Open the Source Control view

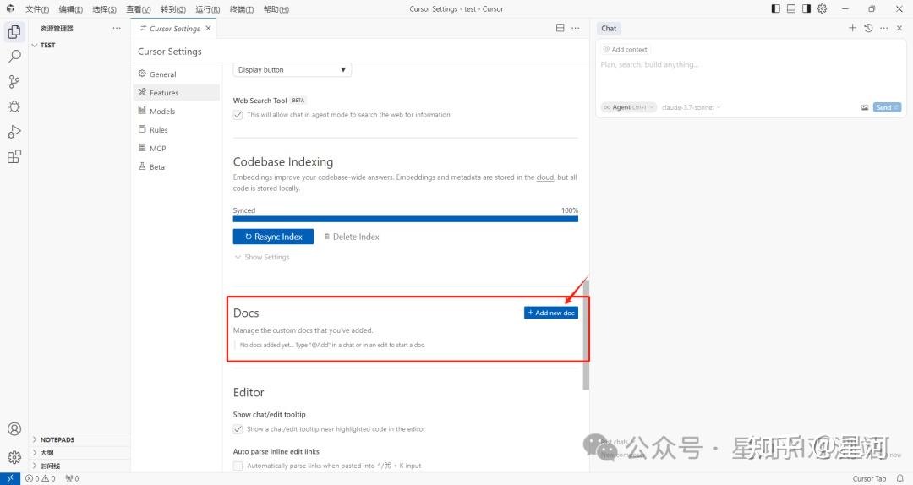[14, 81]
